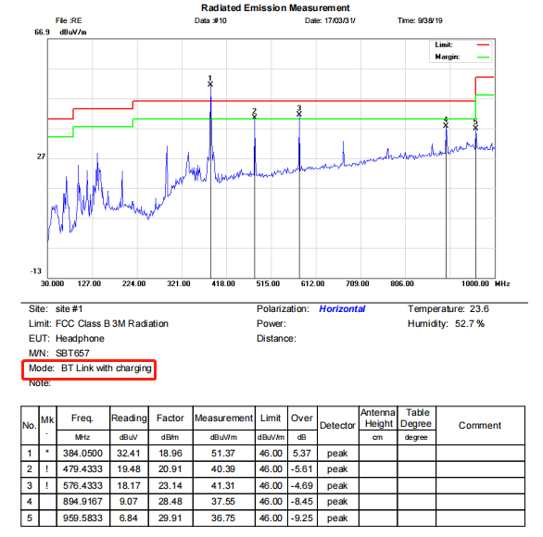Click the x-axis label 418.00
This screenshot has height=537, width=543.
(223, 283)
